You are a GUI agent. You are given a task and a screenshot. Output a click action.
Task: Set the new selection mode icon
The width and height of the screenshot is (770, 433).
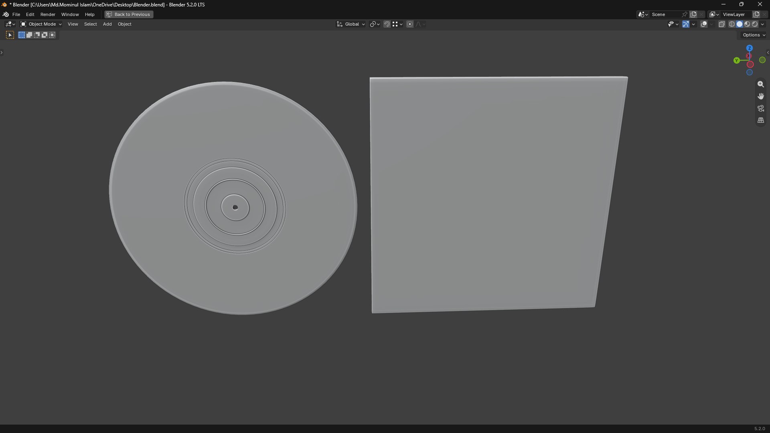point(22,35)
